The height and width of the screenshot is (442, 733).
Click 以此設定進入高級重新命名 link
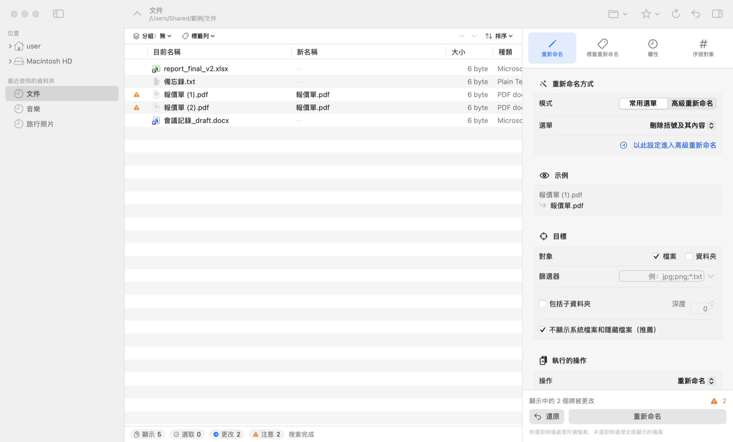click(x=668, y=145)
